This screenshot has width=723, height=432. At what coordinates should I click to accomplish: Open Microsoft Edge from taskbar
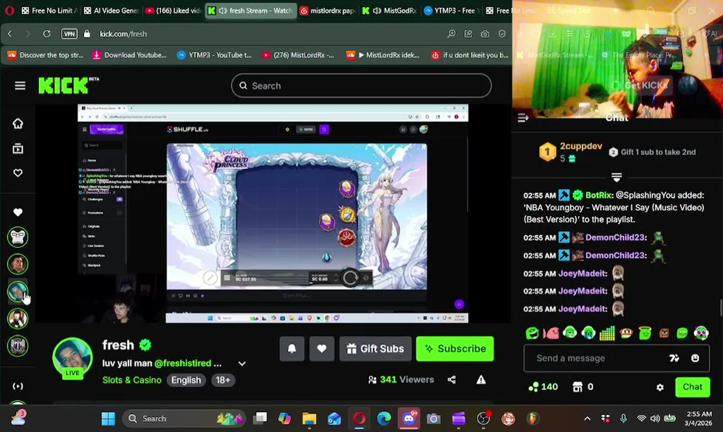tap(384, 419)
